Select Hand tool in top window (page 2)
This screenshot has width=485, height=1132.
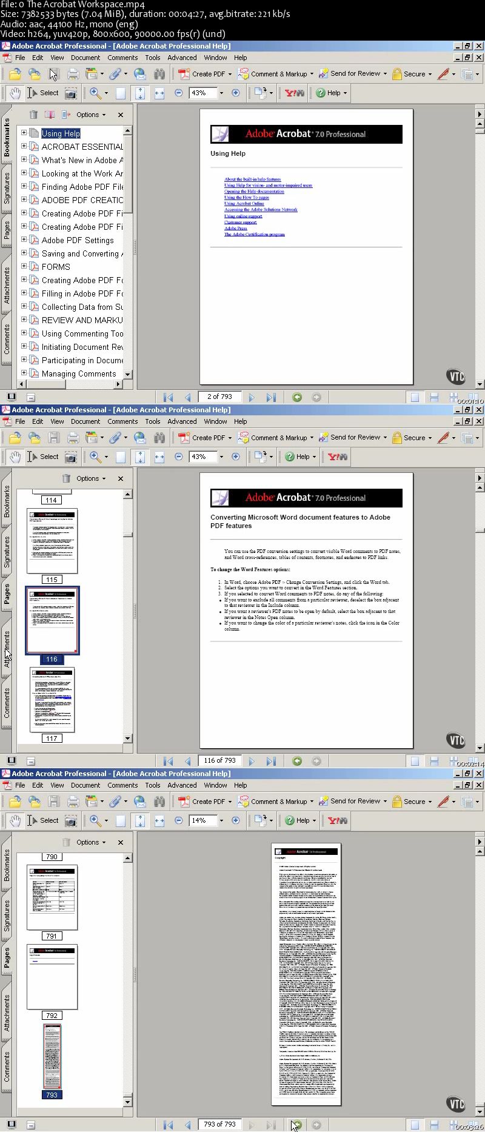[x=15, y=93]
